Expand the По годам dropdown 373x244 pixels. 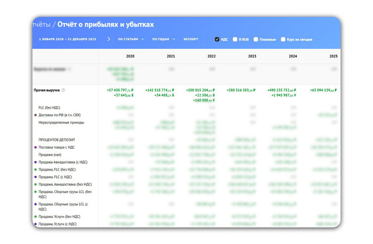(x=164, y=39)
